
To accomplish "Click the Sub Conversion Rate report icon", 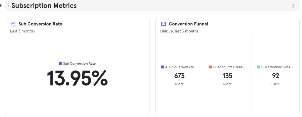I will pyautogui.click(x=13, y=24).
